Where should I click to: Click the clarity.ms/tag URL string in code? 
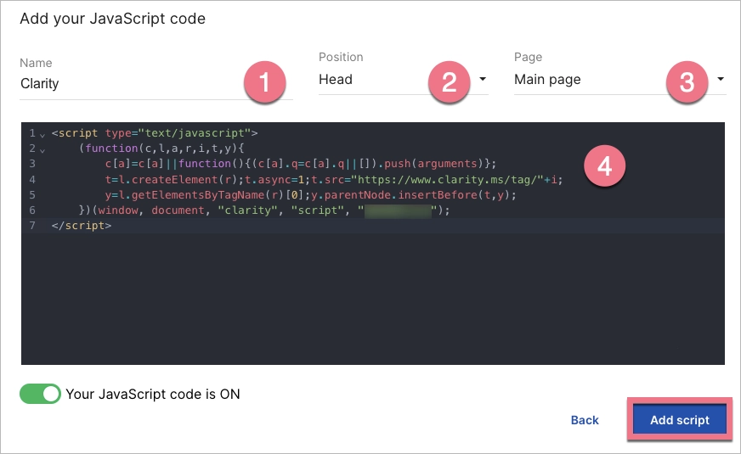pos(448,180)
